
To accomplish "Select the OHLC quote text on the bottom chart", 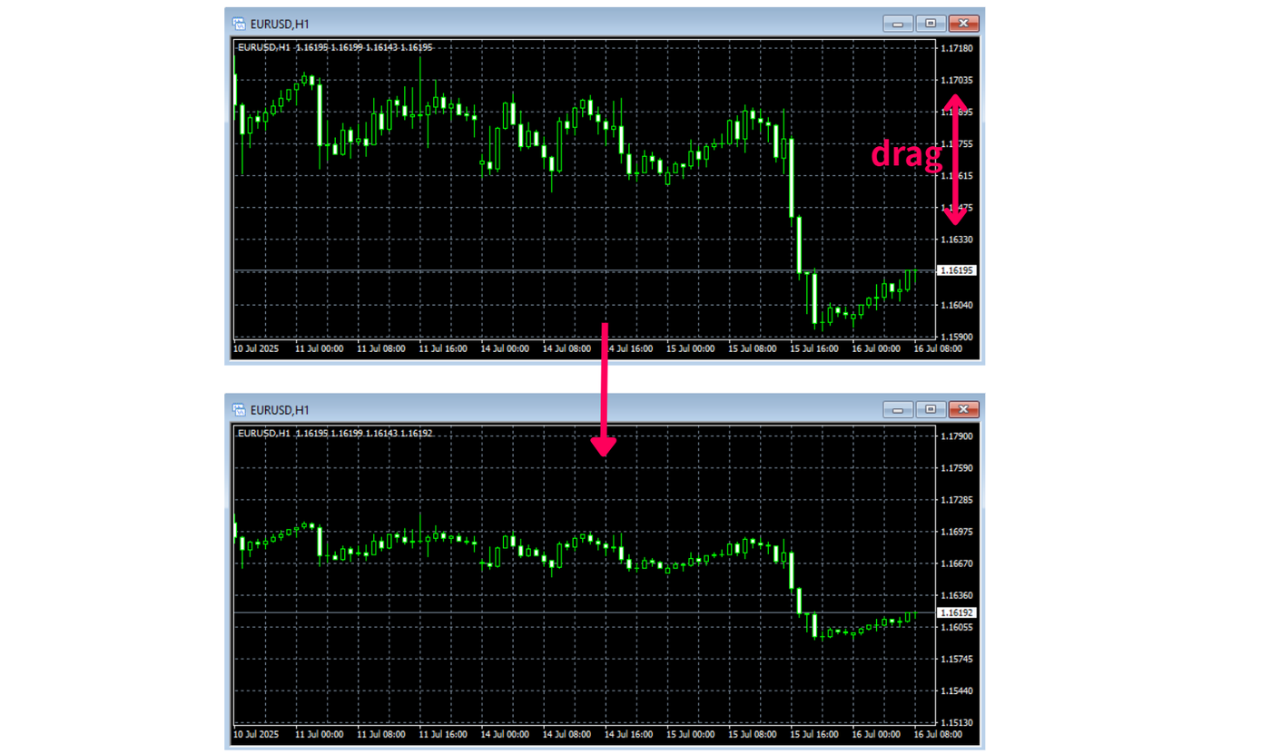I will point(333,433).
